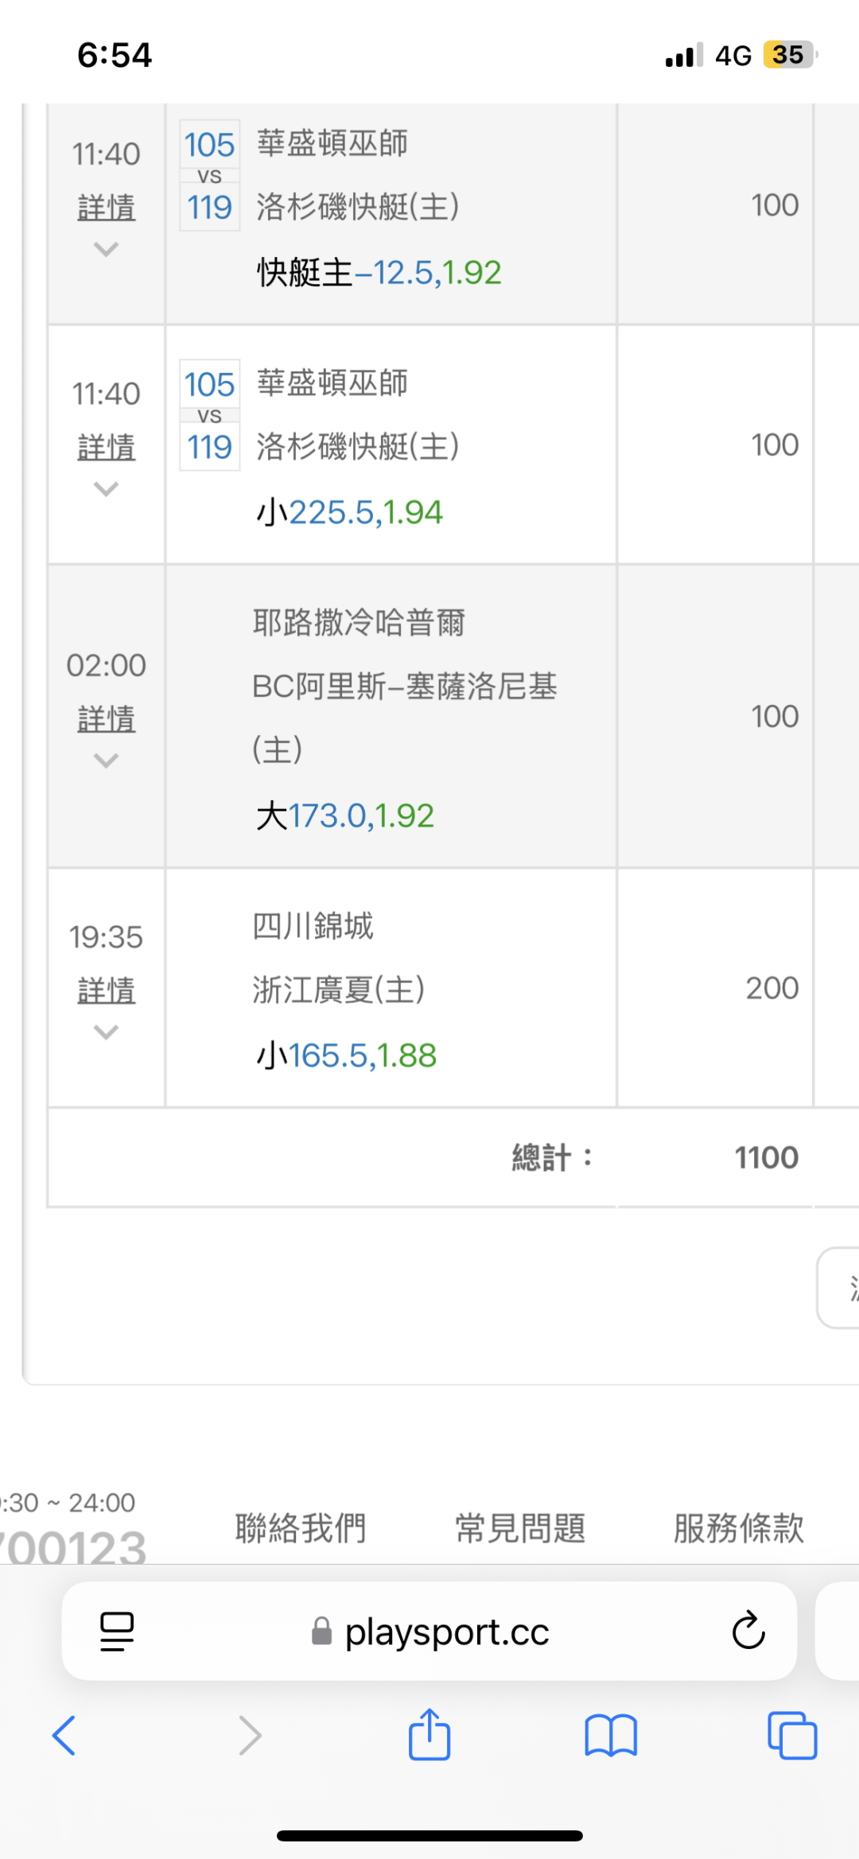Tap battery indicator in status bar
The image size is (859, 1859).
point(788,55)
